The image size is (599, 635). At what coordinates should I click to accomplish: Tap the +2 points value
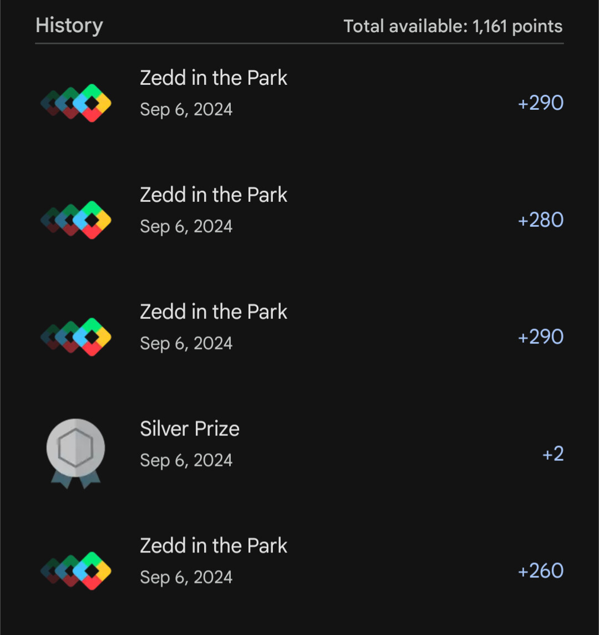click(552, 454)
